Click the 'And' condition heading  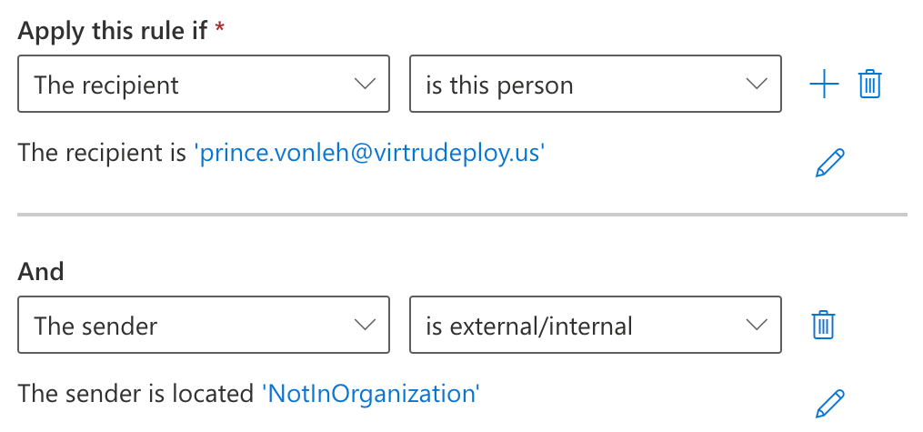[41, 271]
